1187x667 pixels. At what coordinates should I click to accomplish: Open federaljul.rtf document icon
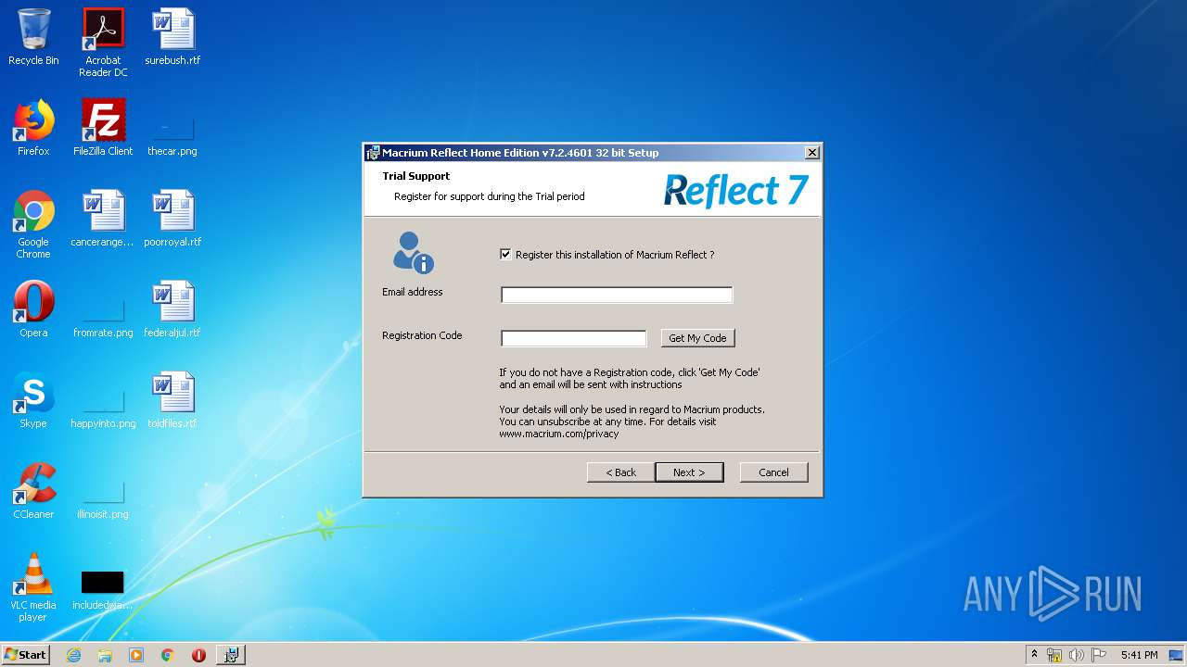point(172,309)
